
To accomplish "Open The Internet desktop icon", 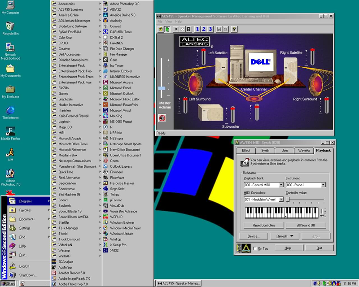I will 10,113.
